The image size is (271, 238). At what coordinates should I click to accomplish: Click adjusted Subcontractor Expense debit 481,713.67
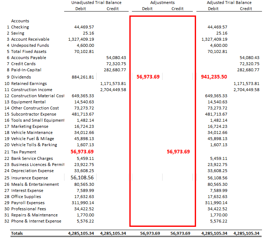216,114
